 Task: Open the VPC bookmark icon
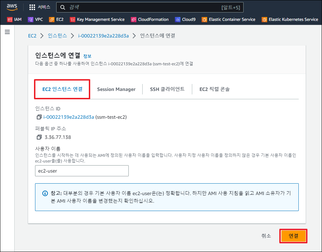pyautogui.click(x=31, y=19)
